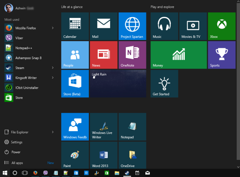This screenshot has width=240, height=177.
Task: Click the Start menu scrollbar down arrow
Action: [238, 167]
